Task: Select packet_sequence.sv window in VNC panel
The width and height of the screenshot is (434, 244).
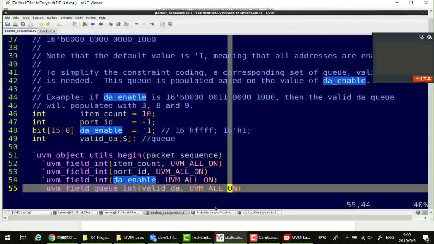Action: [x=166, y=213]
